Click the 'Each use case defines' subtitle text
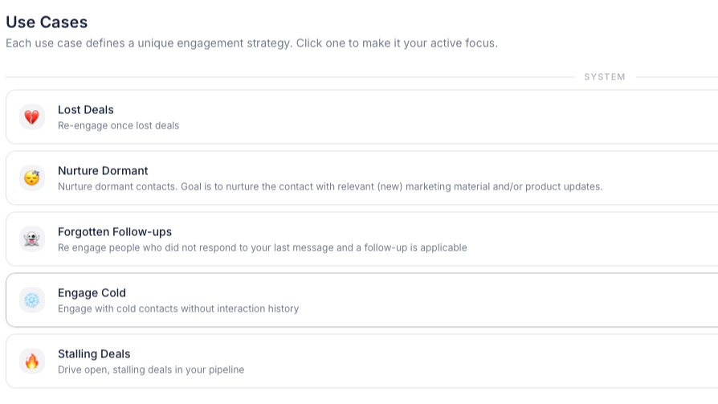This screenshot has width=718, height=404. tap(251, 43)
